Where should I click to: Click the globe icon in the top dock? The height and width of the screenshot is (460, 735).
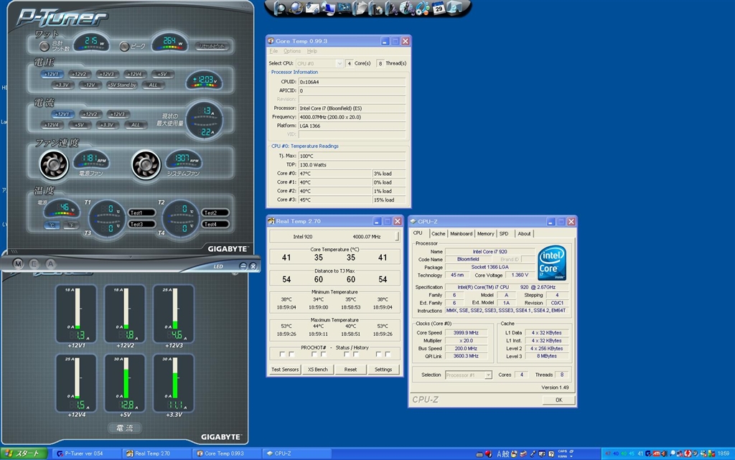(x=295, y=9)
